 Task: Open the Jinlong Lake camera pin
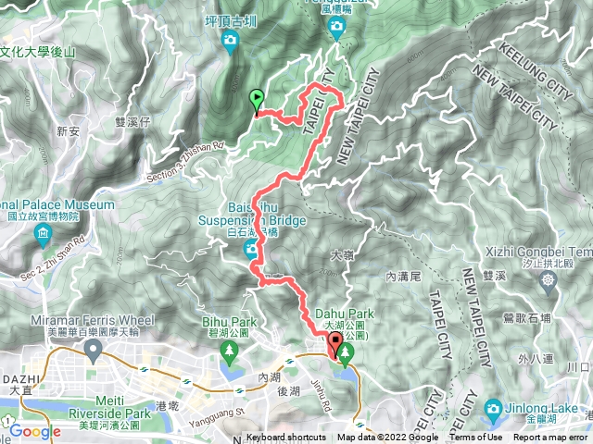pyautogui.click(x=492, y=410)
